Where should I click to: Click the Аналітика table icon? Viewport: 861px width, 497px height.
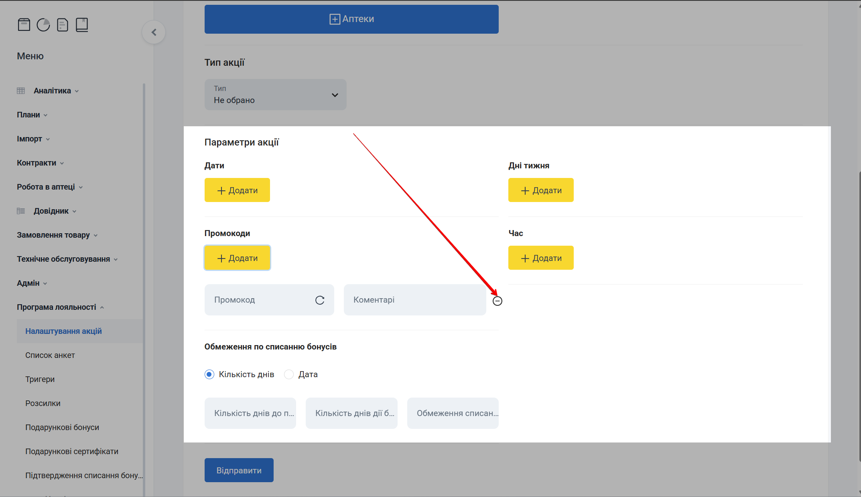click(x=21, y=91)
